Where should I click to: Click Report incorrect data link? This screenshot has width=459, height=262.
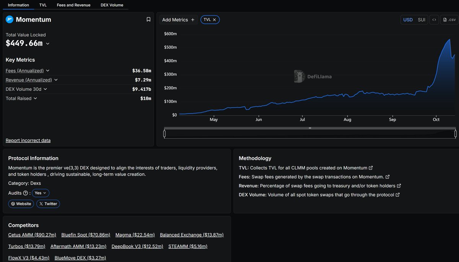click(28, 140)
